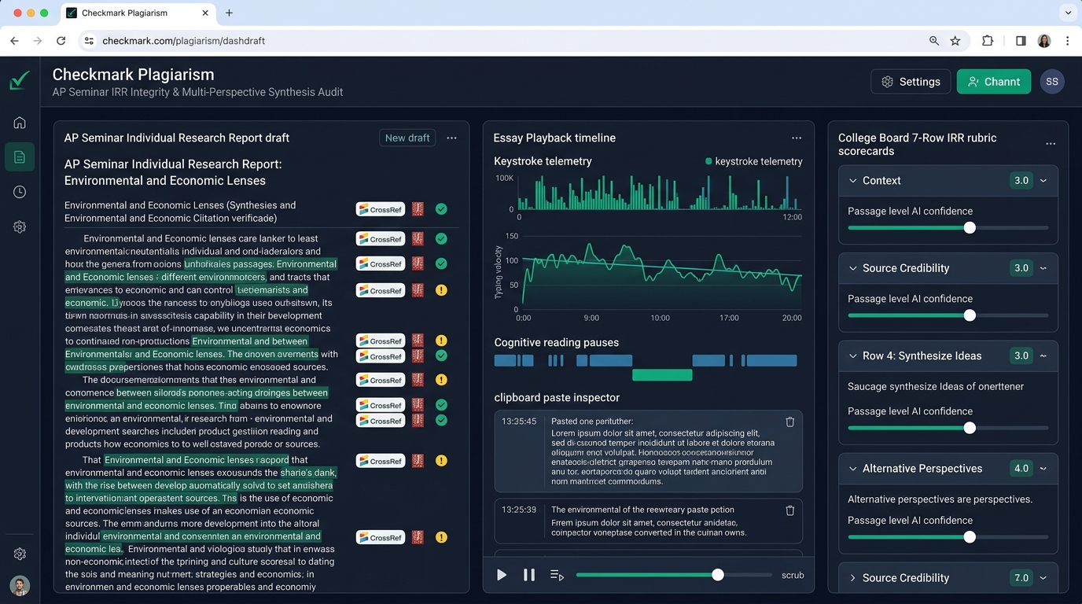Click the Settings button in the header
Viewport: 1082px width, 604px height.
911,82
